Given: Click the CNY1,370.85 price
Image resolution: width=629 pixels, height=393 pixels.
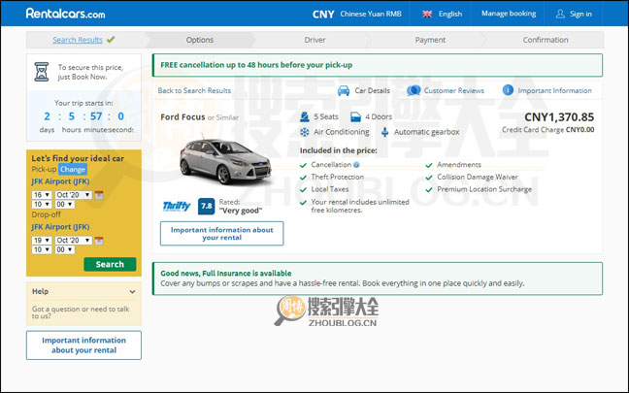Looking at the screenshot, I should click(x=559, y=117).
